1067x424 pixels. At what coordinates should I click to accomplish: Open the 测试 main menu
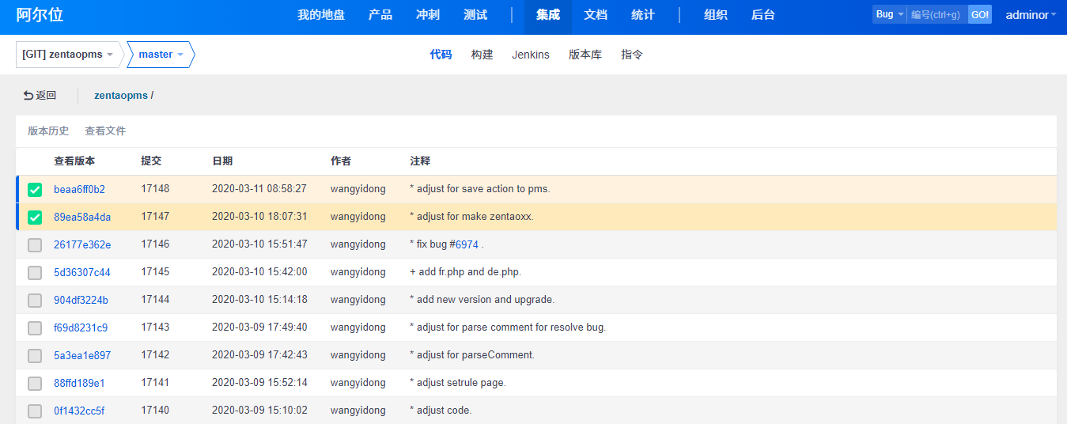pyautogui.click(x=475, y=15)
